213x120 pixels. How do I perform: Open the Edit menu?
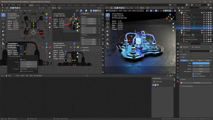pos(9,5)
